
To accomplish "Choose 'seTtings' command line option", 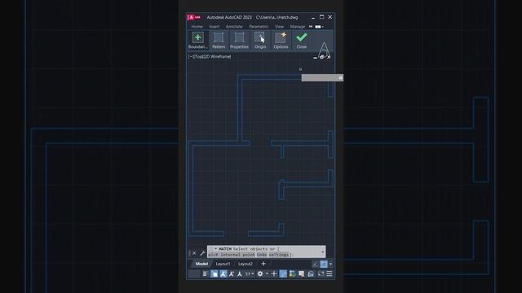I will 279,255.
